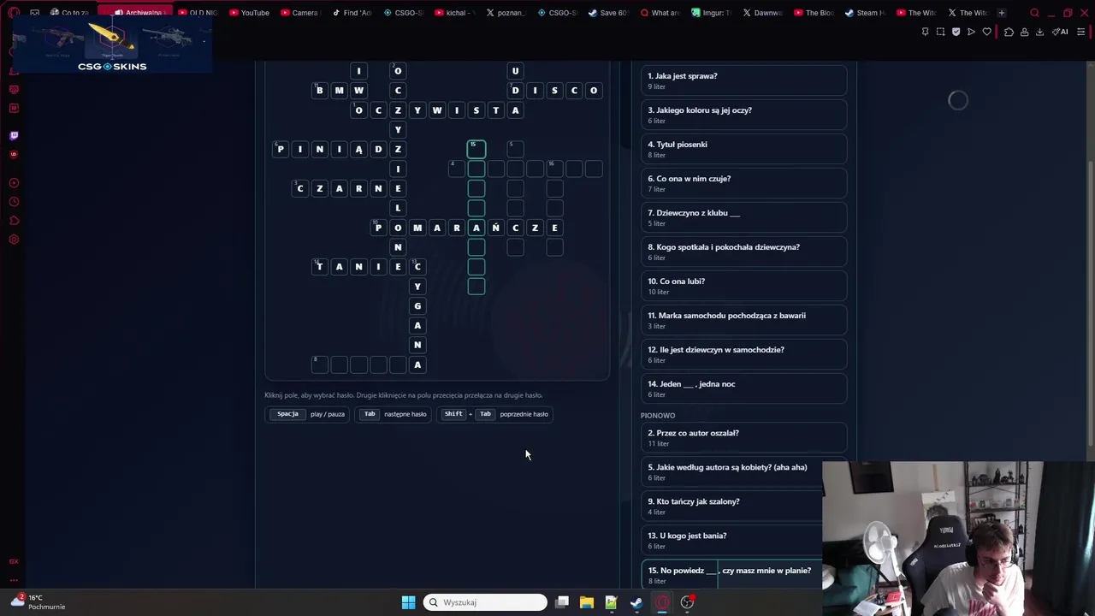Open the Opera settings gear in sidebar
The height and width of the screenshot is (616, 1095).
pos(14,240)
